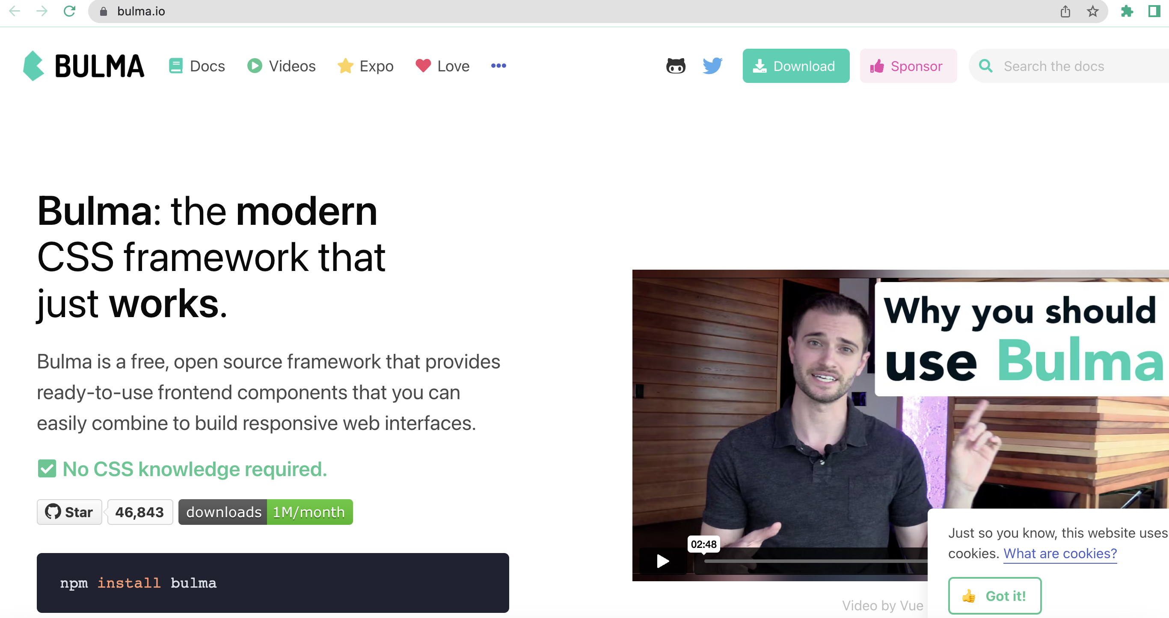Open the Videos navbar item
1169x618 pixels.
pos(282,66)
